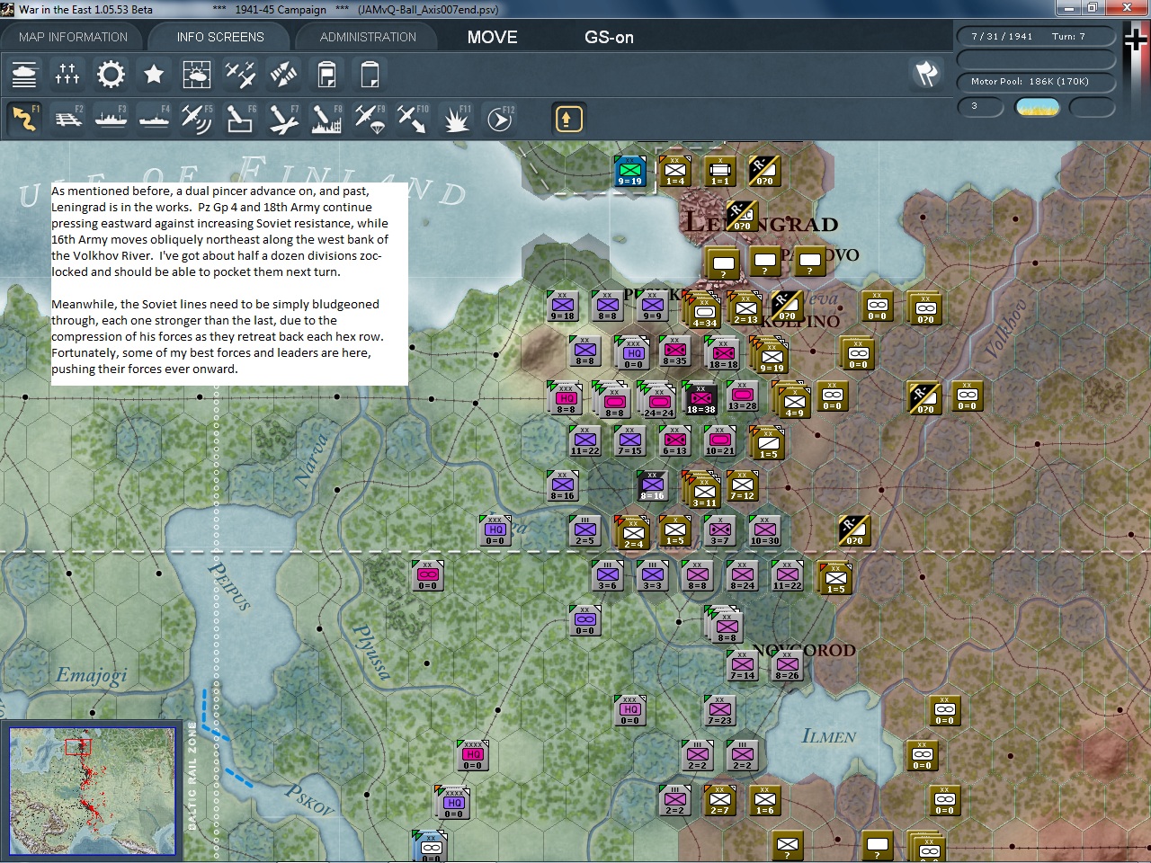1151x863 pixels.
Task: Select the black 18=38 SS unit
Action: (x=700, y=398)
